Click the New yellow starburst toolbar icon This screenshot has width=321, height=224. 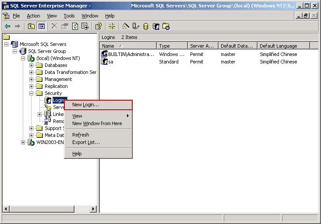(112, 26)
